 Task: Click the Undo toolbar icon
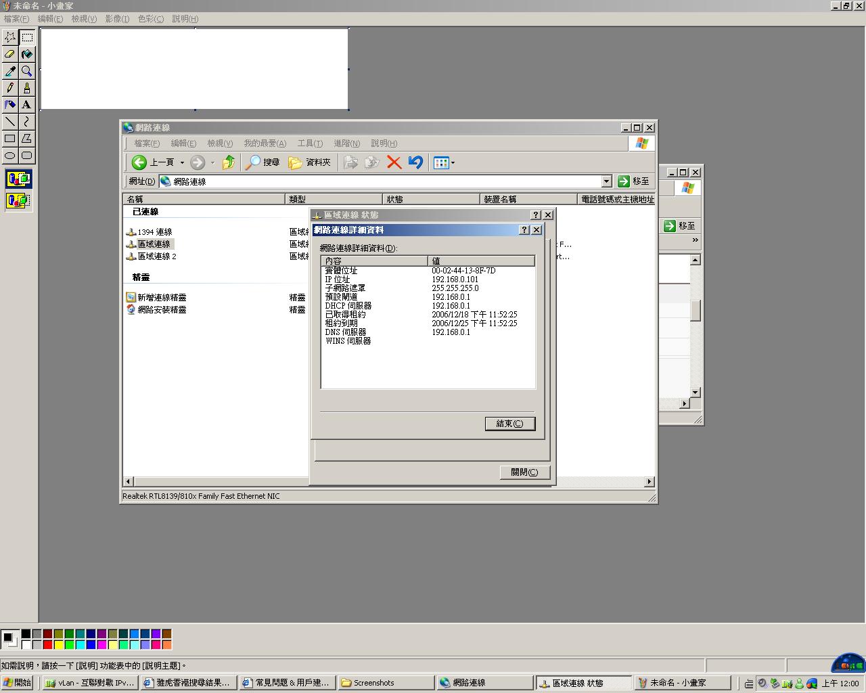tap(415, 162)
